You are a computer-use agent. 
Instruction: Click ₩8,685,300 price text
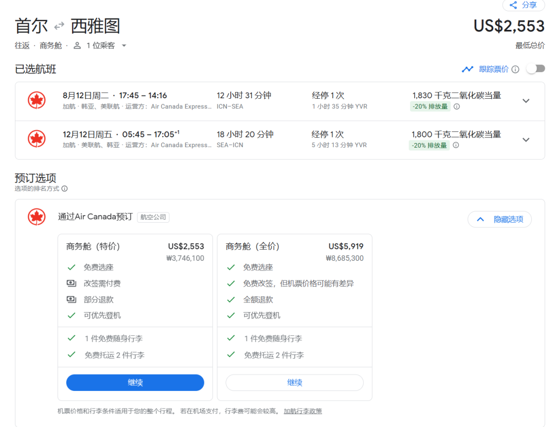pos(344,258)
